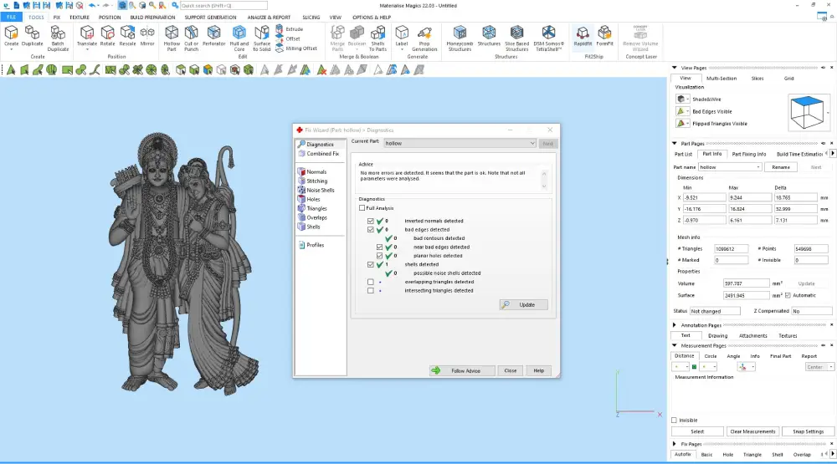837x464 pixels.
Task: Click the Rename part button
Action: (781, 167)
